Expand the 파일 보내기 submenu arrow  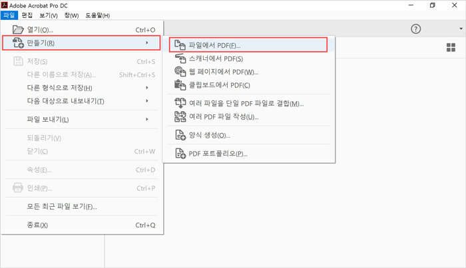pos(147,119)
